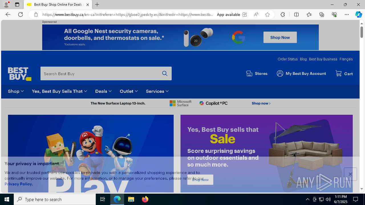Click the Best Buy logo
365x205 pixels.
click(19, 74)
